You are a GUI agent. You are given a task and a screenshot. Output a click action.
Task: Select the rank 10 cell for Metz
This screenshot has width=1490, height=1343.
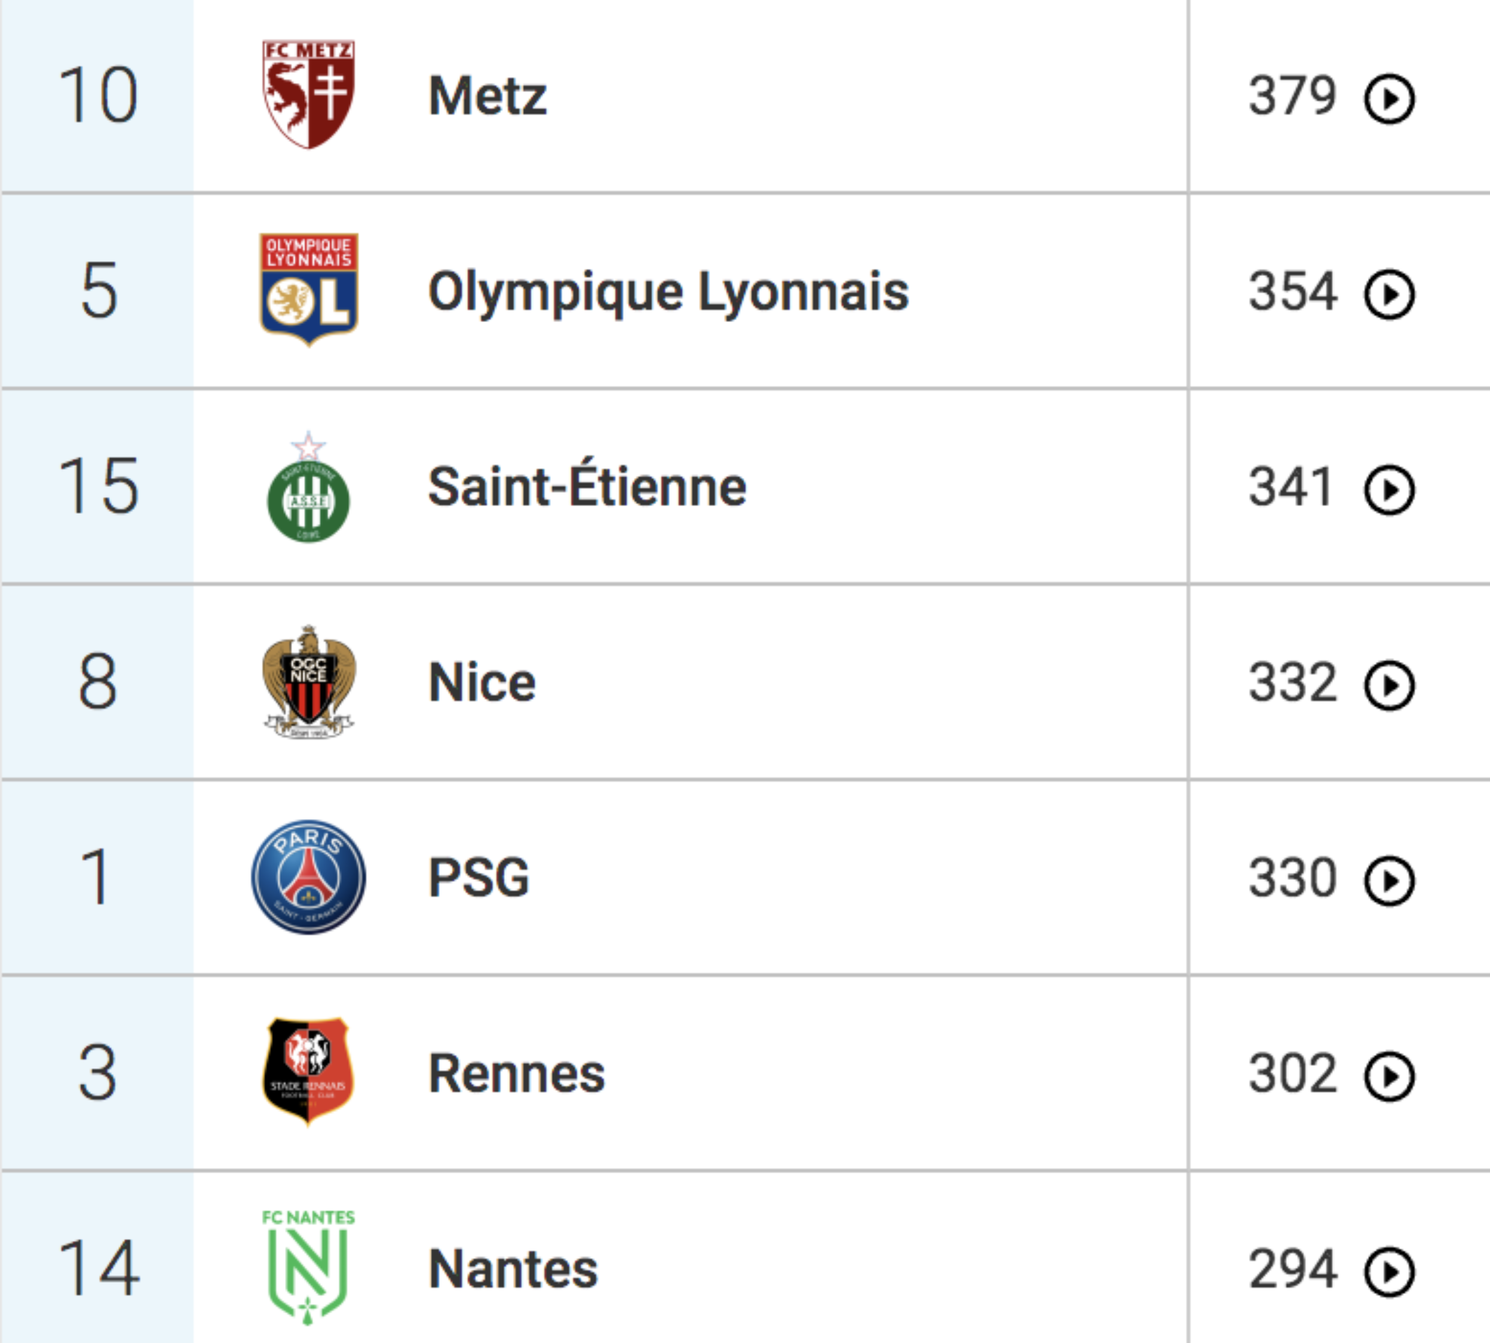coord(97,96)
